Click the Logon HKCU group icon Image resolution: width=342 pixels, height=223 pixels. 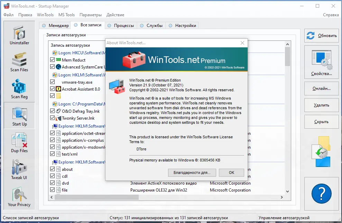coord(55,53)
